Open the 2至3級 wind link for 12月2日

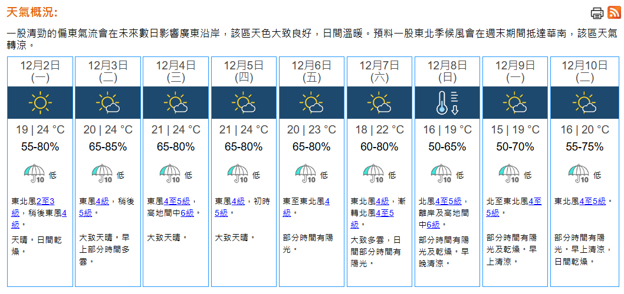45,201
